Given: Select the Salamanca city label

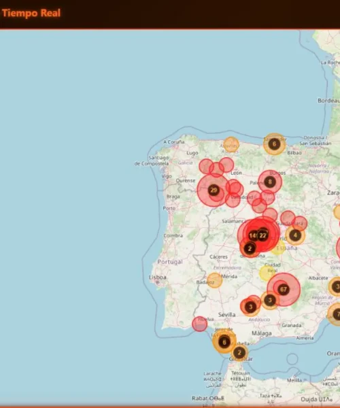Looking at the screenshot, I should click(234, 221).
